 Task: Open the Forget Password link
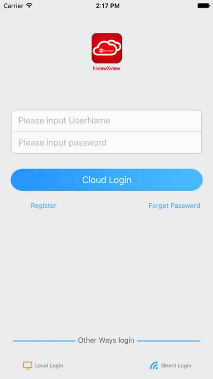point(174,206)
